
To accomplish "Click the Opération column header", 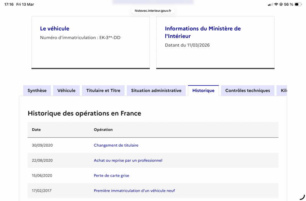I will [103, 130].
